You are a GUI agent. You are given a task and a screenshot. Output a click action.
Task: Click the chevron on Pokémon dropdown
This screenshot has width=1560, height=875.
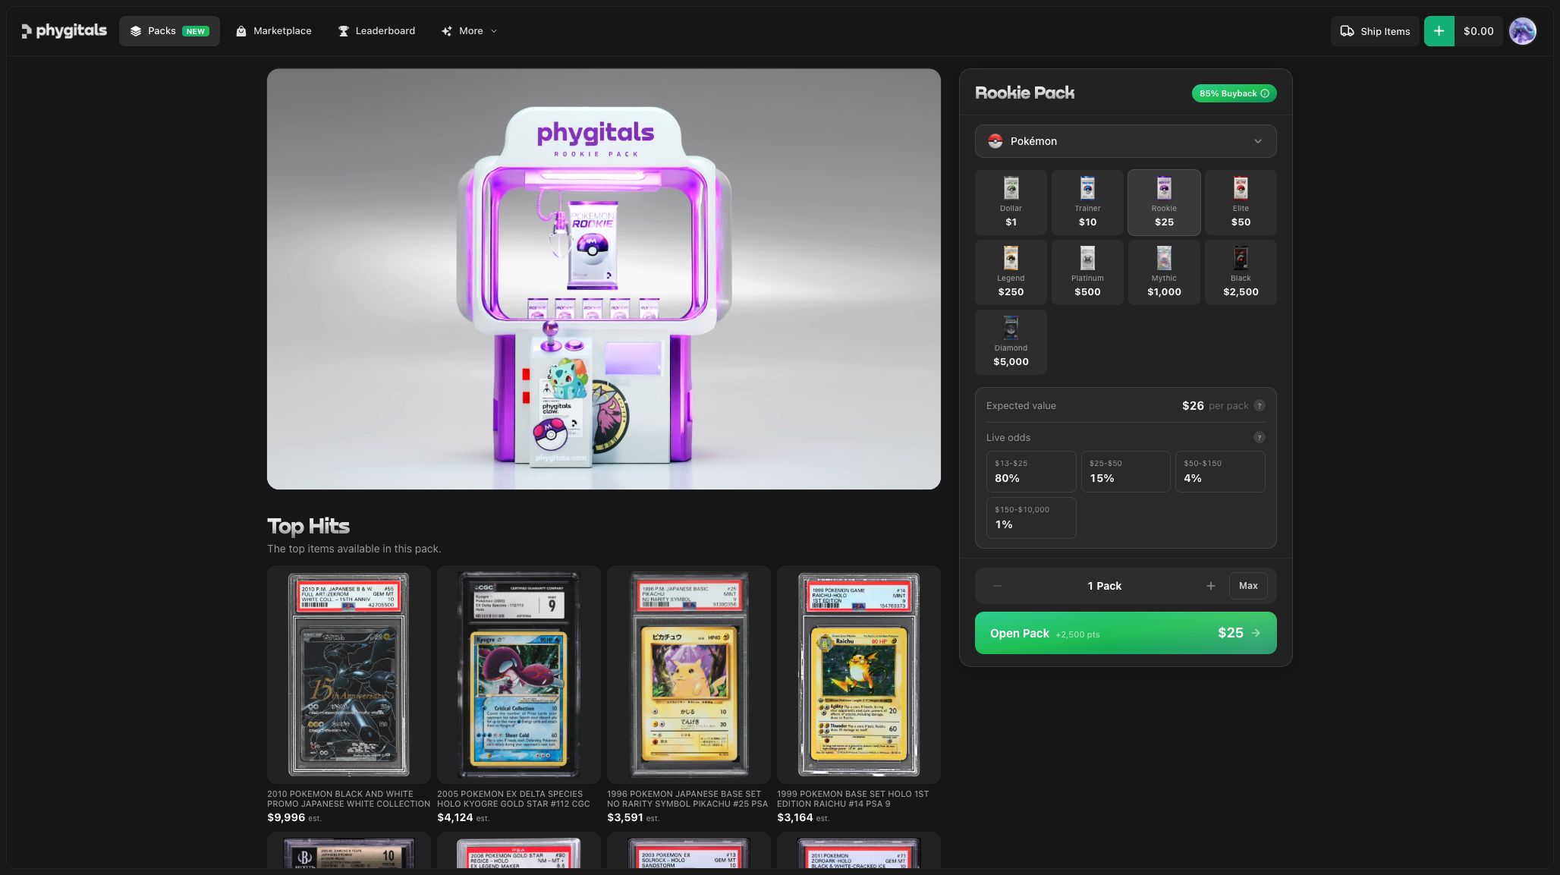pyautogui.click(x=1258, y=141)
